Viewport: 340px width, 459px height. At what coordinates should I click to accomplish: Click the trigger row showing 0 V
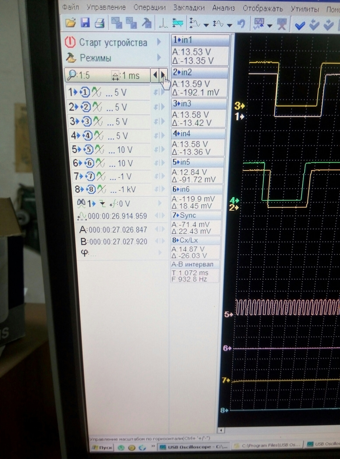[103, 203]
